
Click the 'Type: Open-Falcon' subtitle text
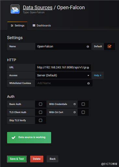click(x=34, y=12)
